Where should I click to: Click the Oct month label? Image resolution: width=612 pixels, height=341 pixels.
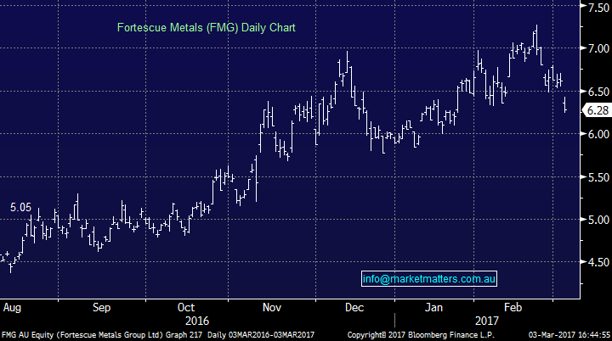[x=186, y=307]
